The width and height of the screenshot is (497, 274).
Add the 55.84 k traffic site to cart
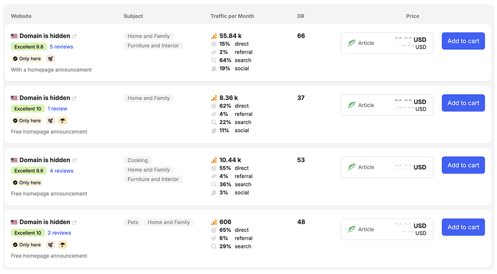point(463,41)
